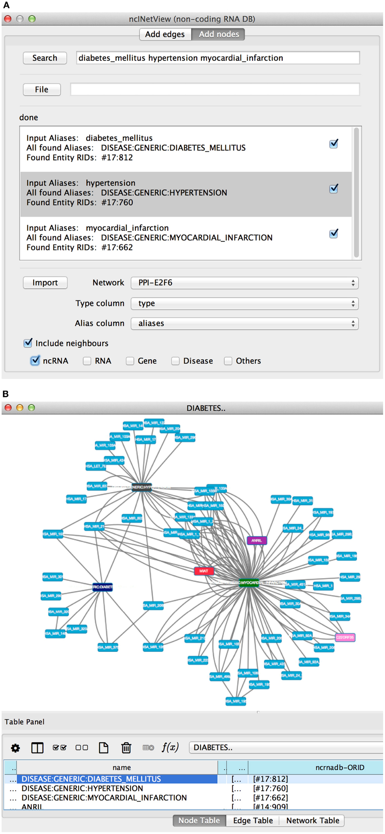Select the HSA_MIR_424 node near hypertension
Screen dimensions: 385x834
[x=114, y=460]
